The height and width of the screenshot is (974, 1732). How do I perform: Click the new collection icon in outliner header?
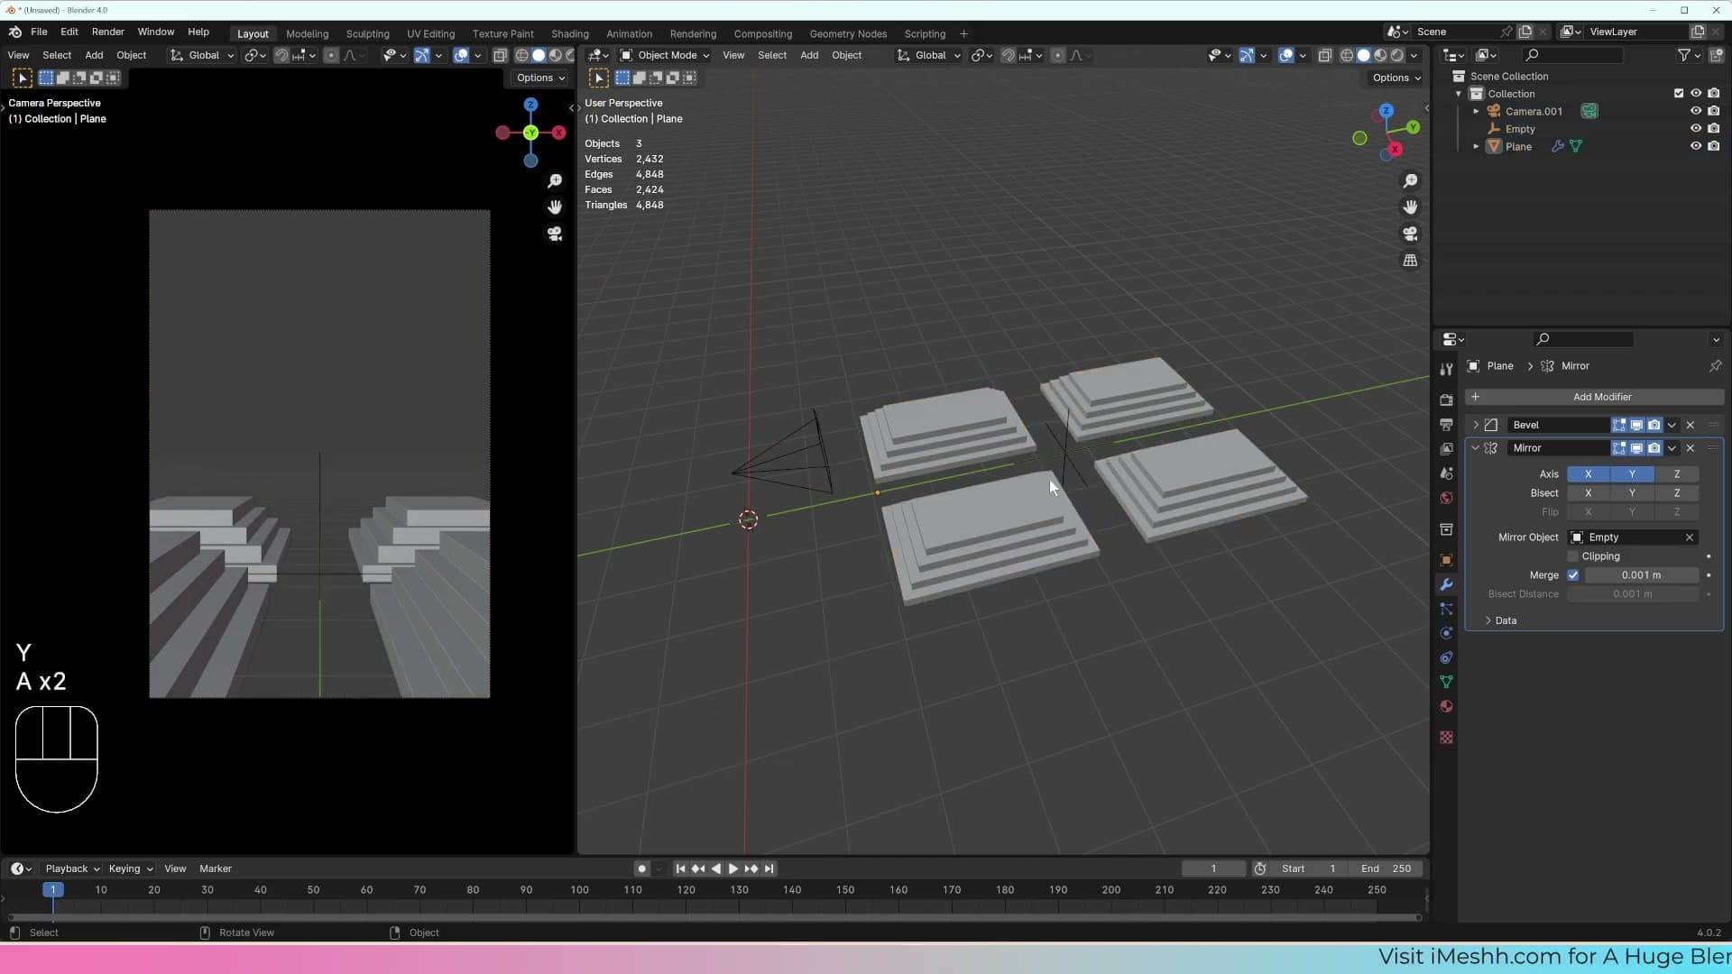pyautogui.click(x=1715, y=55)
